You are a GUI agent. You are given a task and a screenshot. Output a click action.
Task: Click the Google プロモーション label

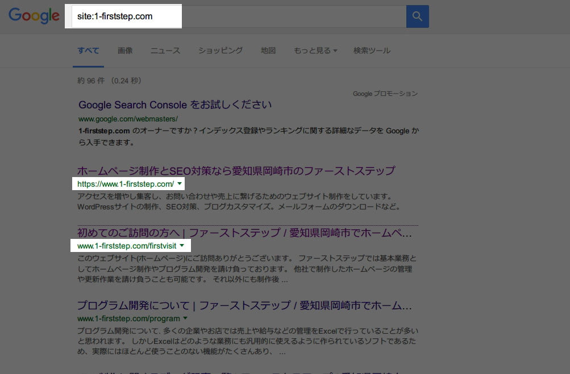385,94
